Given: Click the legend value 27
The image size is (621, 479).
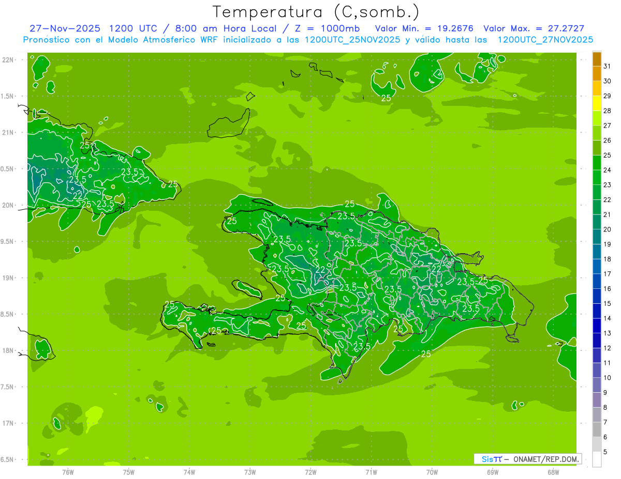Looking at the screenshot, I should point(608,126).
